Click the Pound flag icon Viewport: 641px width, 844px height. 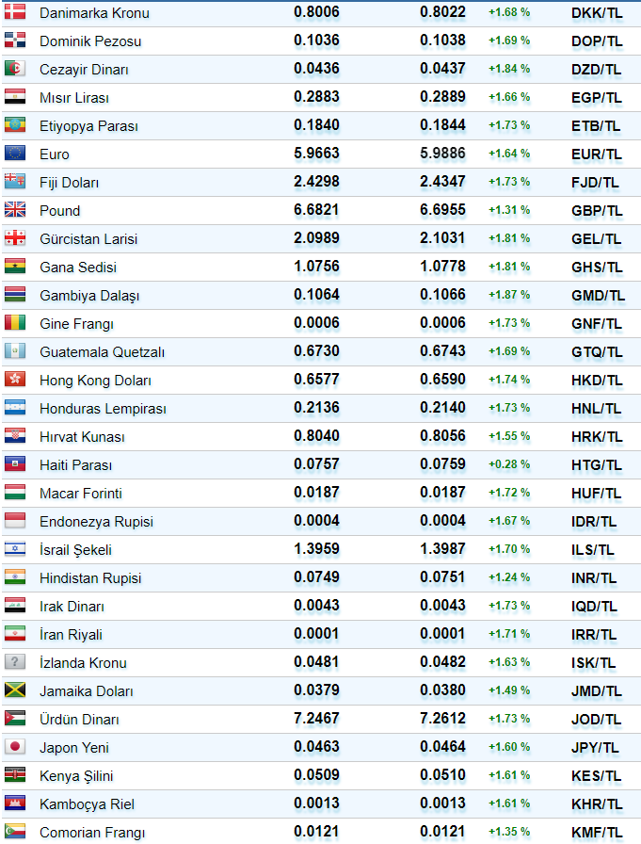15,210
